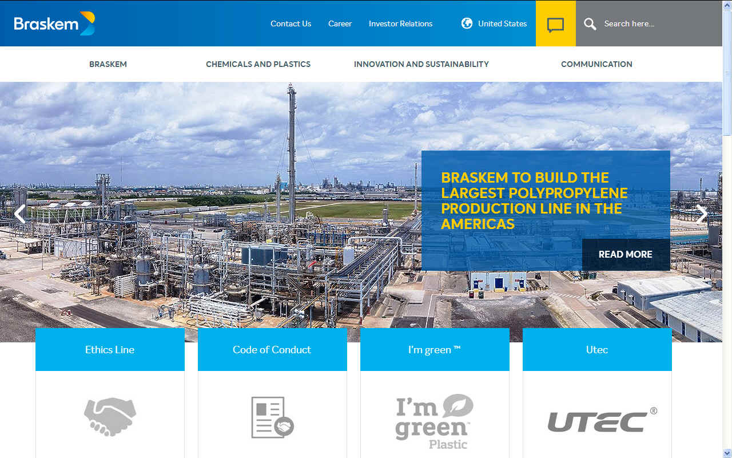
Task: Open CHEMICALS AND PLASTICS menu
Action: tap(258, 64)
